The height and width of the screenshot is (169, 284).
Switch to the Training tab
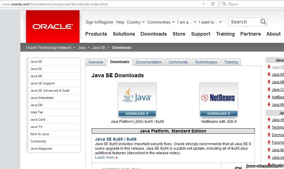[231, 62]
